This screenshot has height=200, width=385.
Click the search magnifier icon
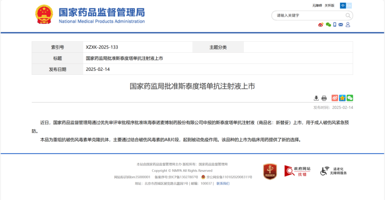[x=348, y=16]
